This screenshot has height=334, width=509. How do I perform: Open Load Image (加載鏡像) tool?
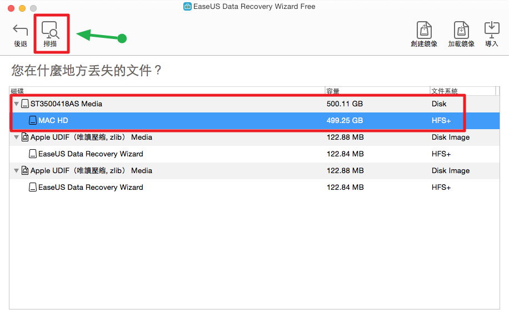(461, 31)
